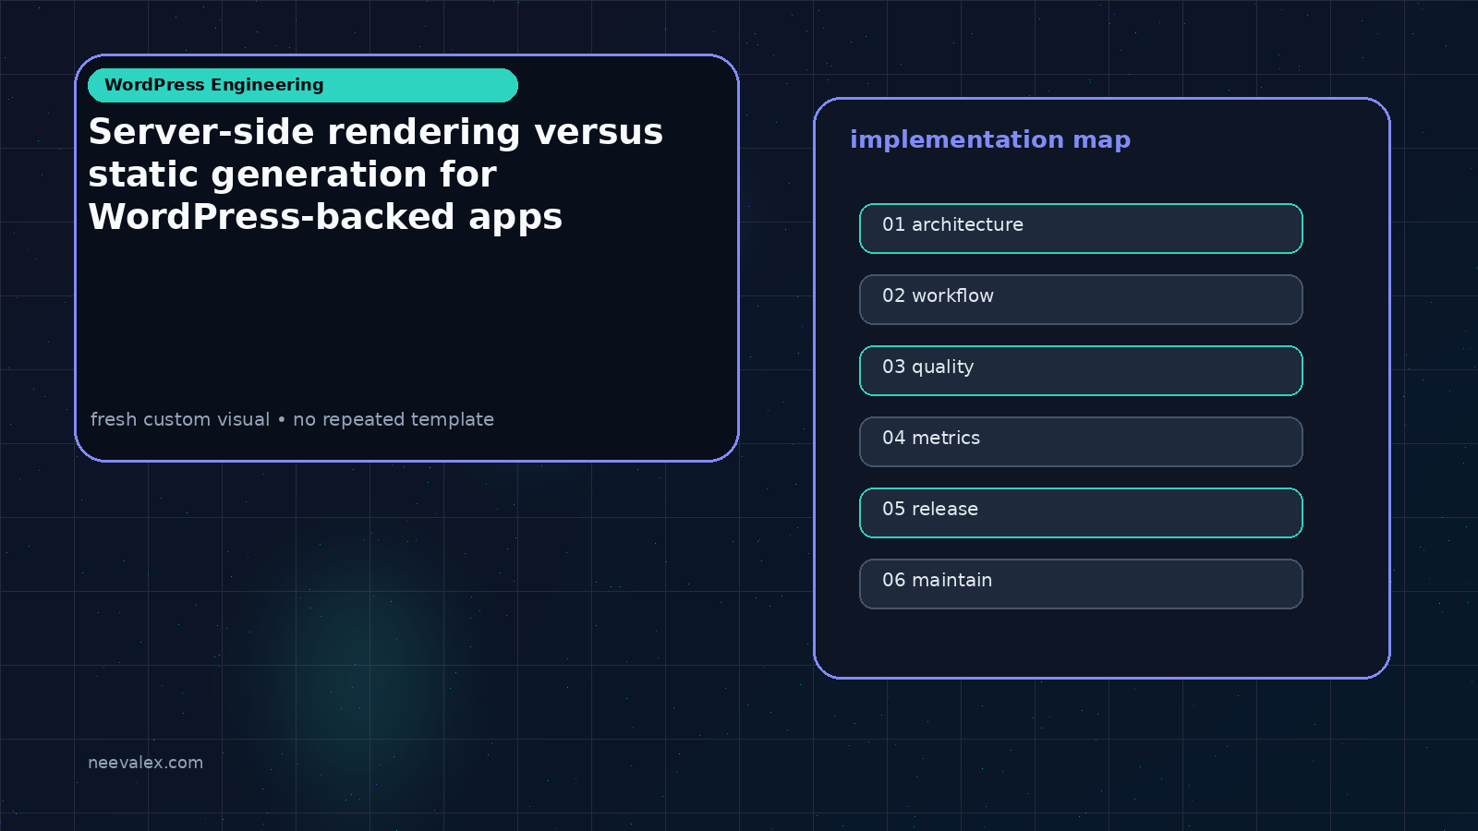The height and width of the screenshot is (831, 1478).
Task: Click the 05 release step
Action: (1081, 512)
